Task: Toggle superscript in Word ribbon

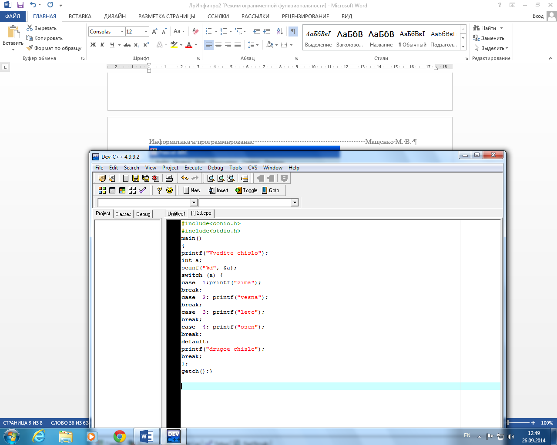Action: (x=146, y=45)
